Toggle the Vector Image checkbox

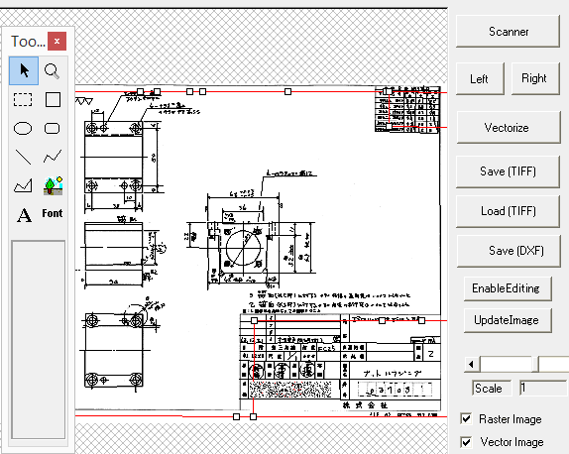click(466, 442)
